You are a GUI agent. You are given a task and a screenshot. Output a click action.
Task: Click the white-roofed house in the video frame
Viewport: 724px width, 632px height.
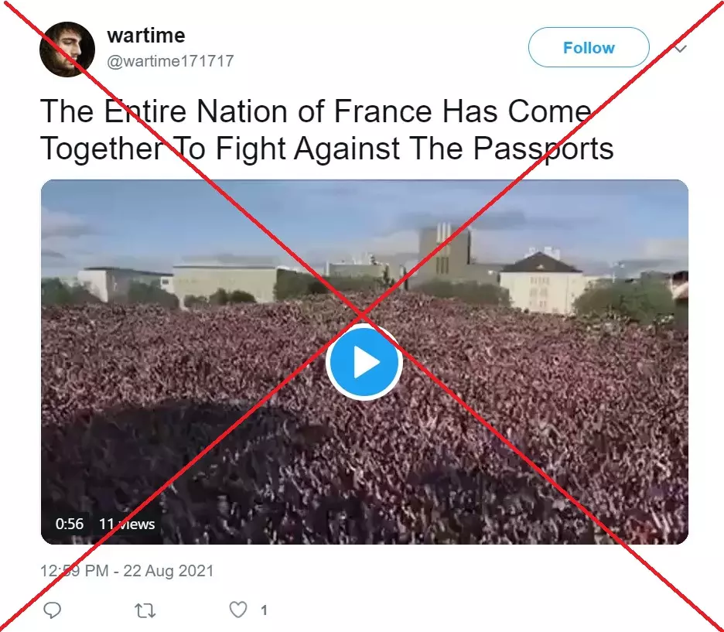coord(542,282)
